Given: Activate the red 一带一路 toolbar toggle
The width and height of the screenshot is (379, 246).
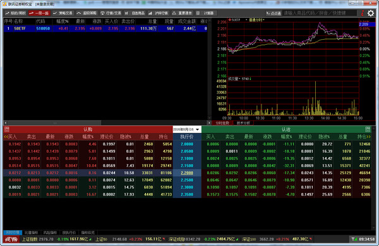Looking at the screenshot, I should point(39,13).
